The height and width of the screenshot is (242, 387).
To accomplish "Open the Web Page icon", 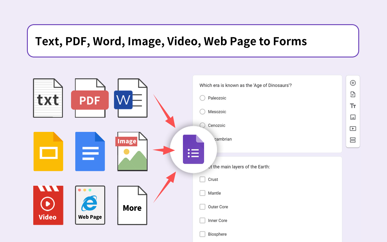I will pos(90,205).
